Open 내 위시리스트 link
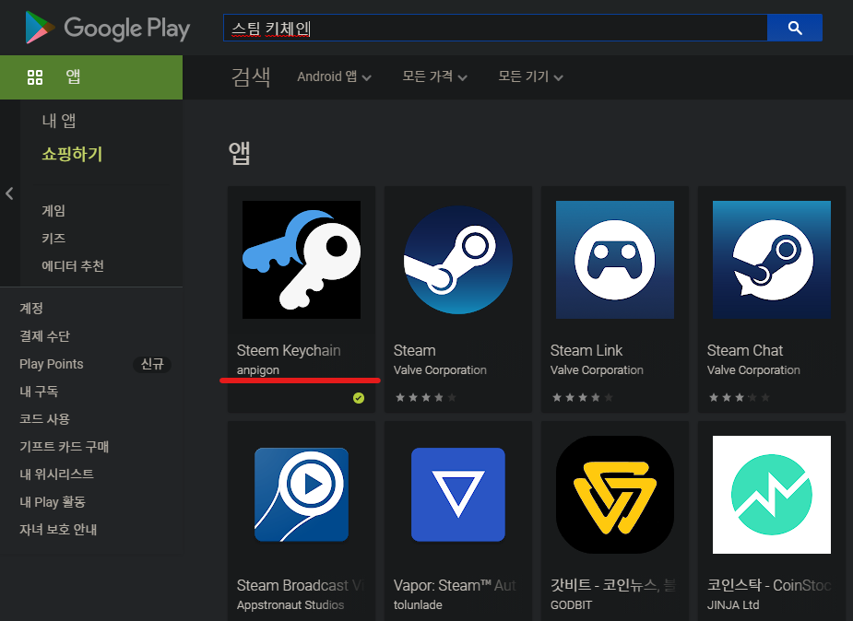 [56, 475]
